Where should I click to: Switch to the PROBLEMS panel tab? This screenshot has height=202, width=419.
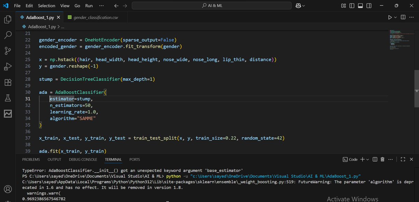31,159
